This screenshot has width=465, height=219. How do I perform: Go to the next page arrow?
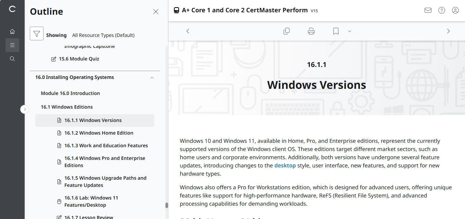click(448, 31)
